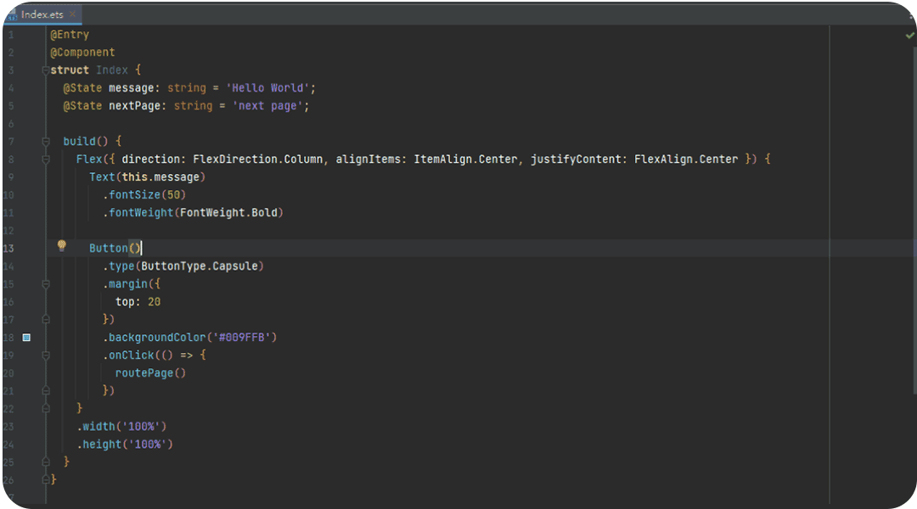The image size is (917, 509).
Task: Click the lightbulb quick-fix icon beside Button()
Action: [61, 246]
